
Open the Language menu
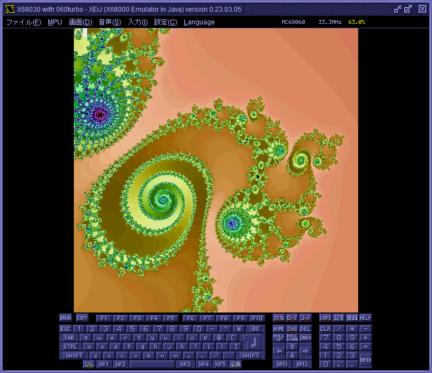tap(199, 22)
